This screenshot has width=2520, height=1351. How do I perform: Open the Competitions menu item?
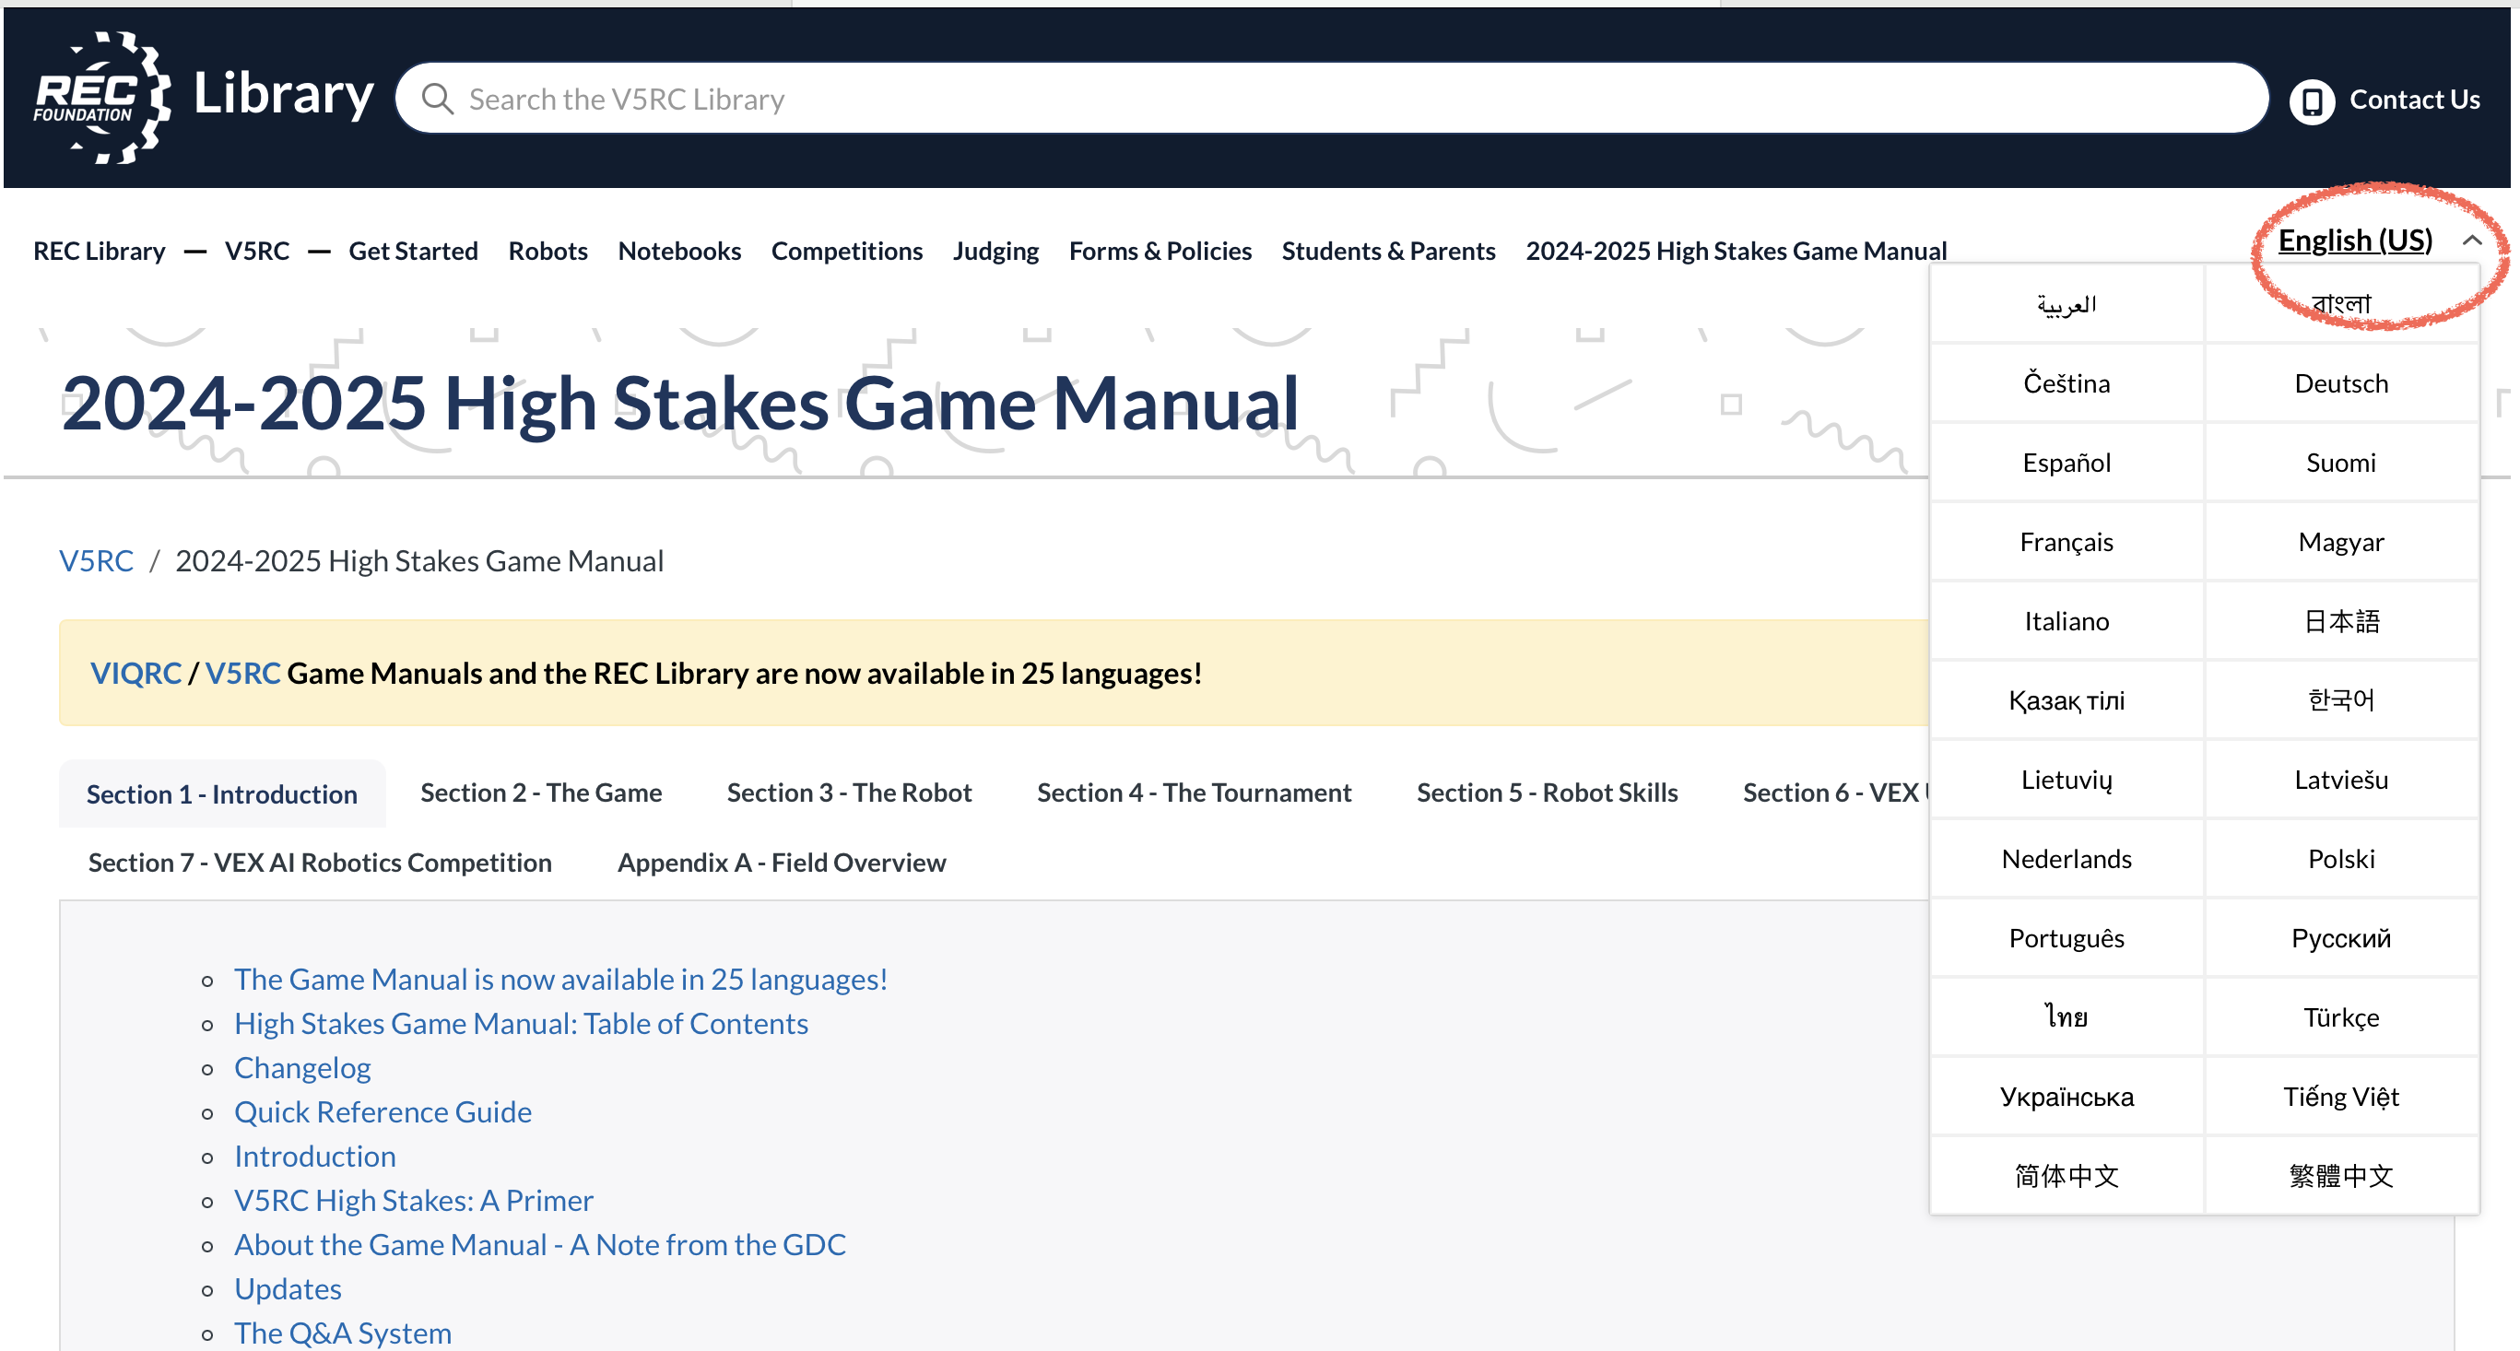(846, 251)
